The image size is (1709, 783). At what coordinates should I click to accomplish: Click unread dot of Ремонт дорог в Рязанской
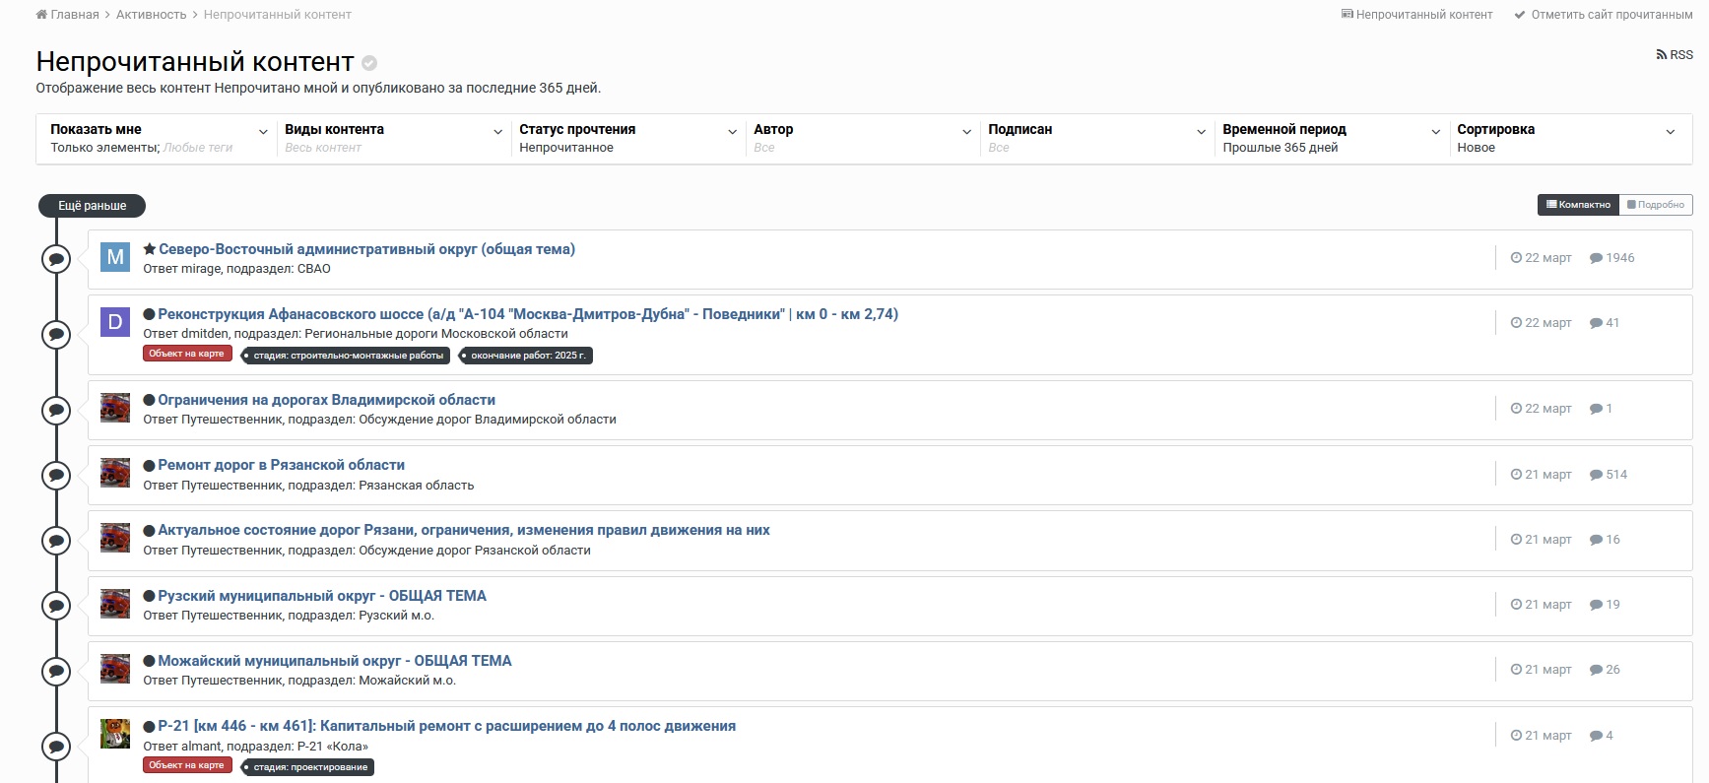[149, 465]
